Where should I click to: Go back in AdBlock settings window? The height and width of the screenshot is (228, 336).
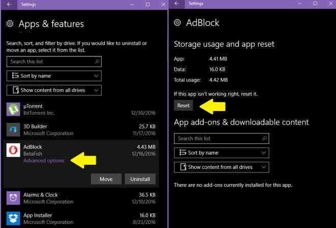pos(177,4)
